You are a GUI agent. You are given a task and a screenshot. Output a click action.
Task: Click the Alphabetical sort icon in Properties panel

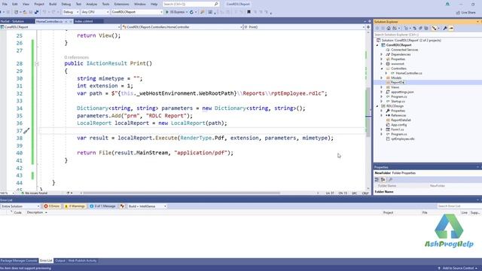click(x=383, y=179)
